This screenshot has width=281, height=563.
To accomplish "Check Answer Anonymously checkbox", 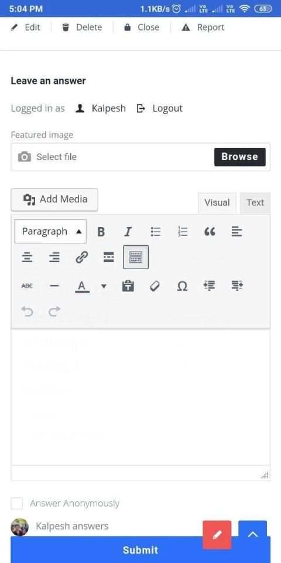I will (16, 503).
